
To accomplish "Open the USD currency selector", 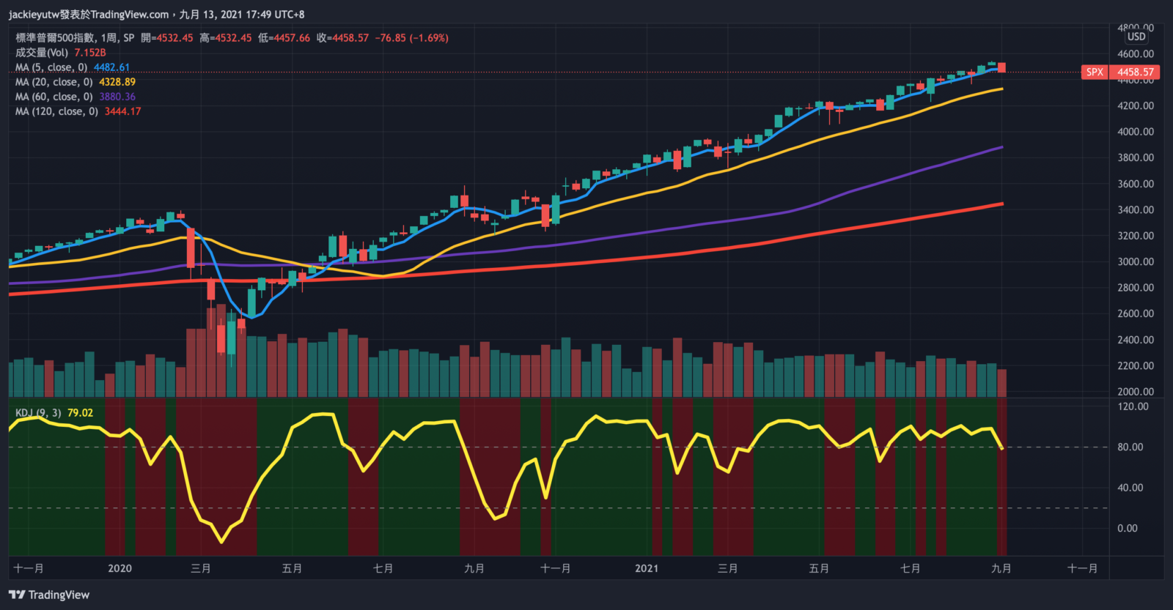I will (x=1136, y=37).
